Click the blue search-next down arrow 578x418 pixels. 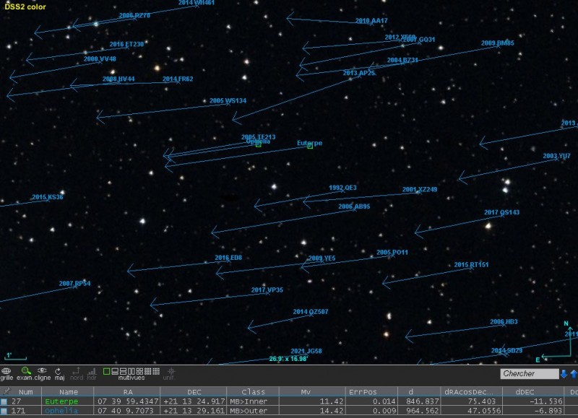click(564, 374)
